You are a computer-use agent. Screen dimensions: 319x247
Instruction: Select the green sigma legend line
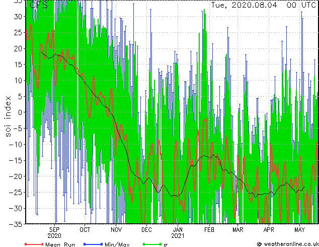[x=152, y=244]
